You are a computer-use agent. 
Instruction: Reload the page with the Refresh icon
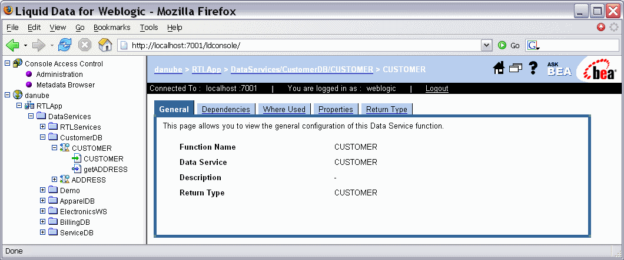65,45
